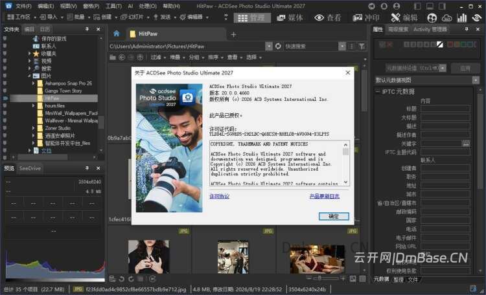486x295 pixels.
Task: Open the 过滤 filter dropdown
Action: coord(158,58)
